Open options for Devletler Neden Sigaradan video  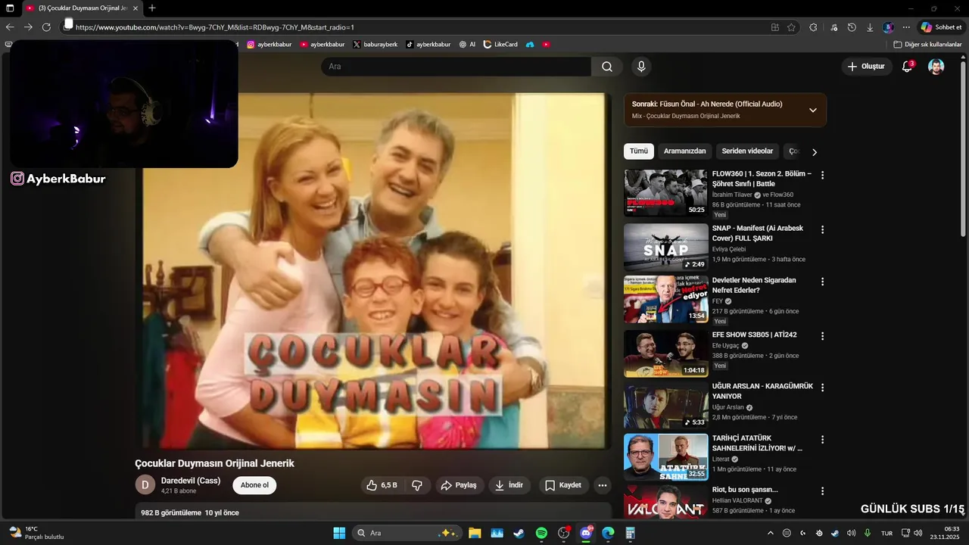click(x=822, y=282)
